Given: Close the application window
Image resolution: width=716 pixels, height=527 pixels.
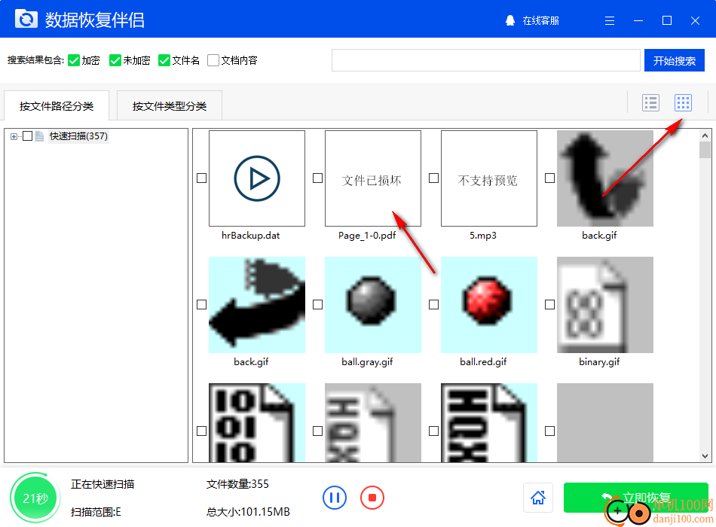Looking at the screenshot, I should 695,20.
